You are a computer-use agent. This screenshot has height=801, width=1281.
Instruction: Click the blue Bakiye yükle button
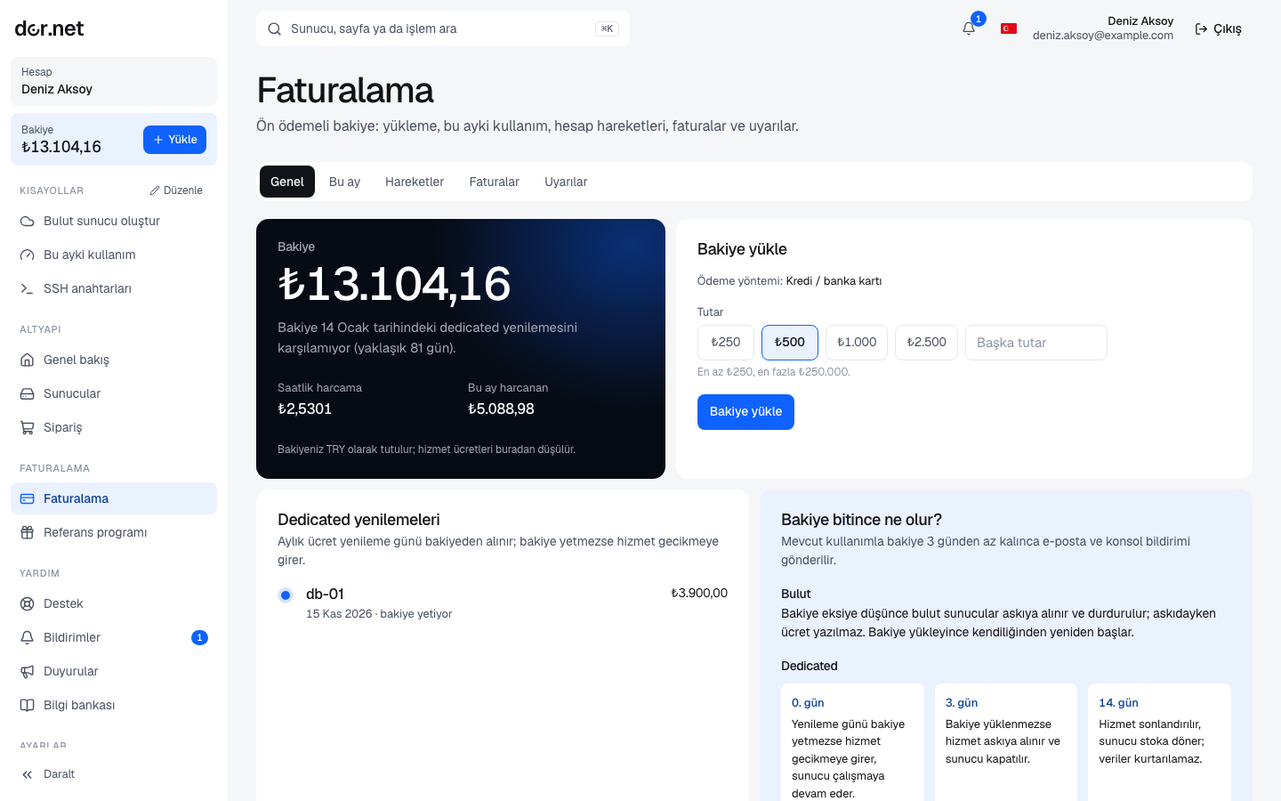point(745,412)
